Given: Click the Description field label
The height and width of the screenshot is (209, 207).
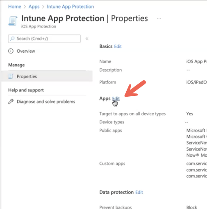Looking at the screenshot, I should pyautogui.click(x=111, y=70).
